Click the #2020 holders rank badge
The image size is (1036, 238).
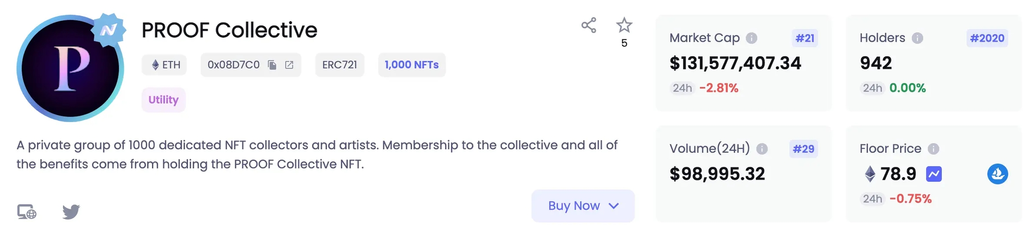pyautogui.click(x=987, y=38)
